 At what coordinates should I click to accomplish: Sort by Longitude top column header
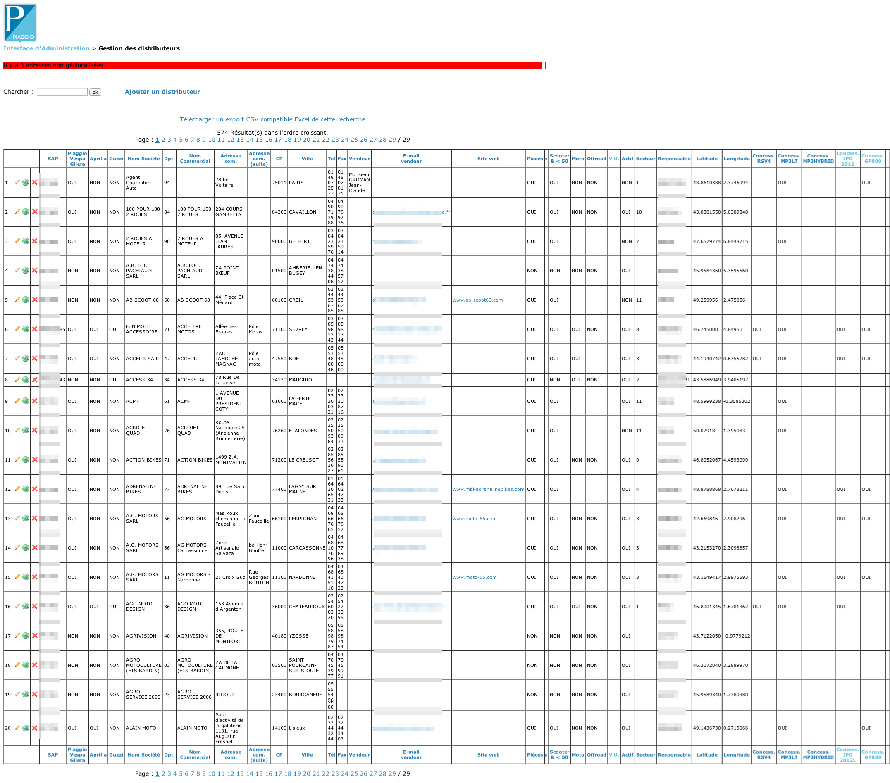736,159
